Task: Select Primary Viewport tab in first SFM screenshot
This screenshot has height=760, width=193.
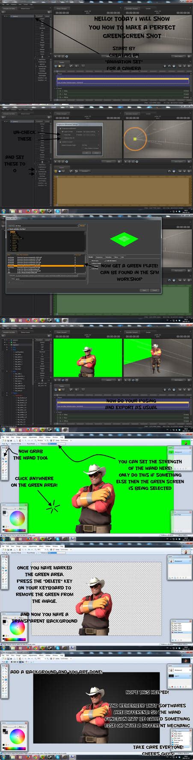Action: (x=62, y=8)
